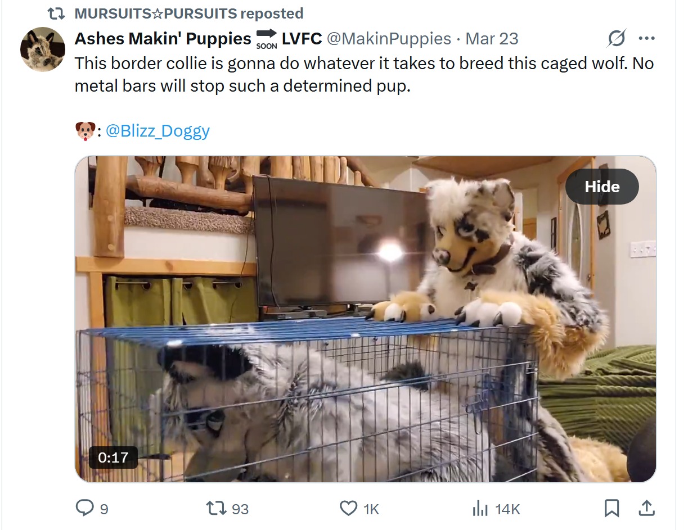The width and height of the screenshot is (688, 530).
Task: Bookmark this post
Action: click(611, 509)
